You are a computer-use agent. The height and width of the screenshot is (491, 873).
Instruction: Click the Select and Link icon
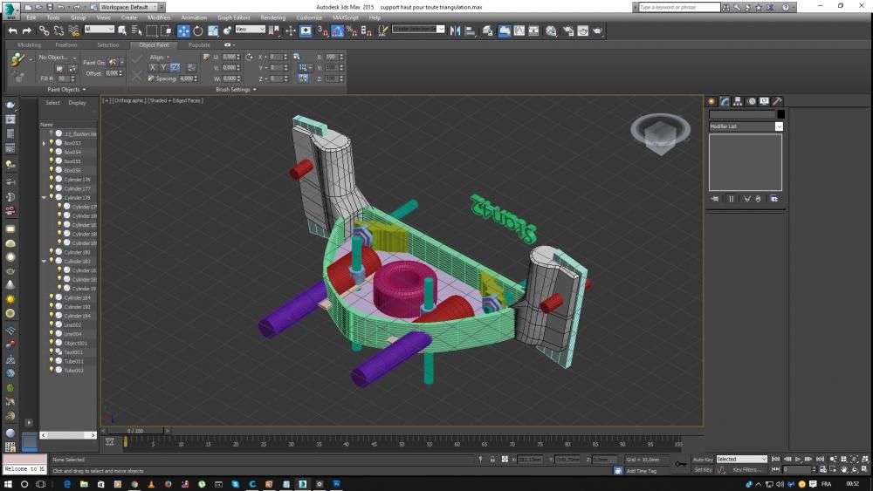44,31
